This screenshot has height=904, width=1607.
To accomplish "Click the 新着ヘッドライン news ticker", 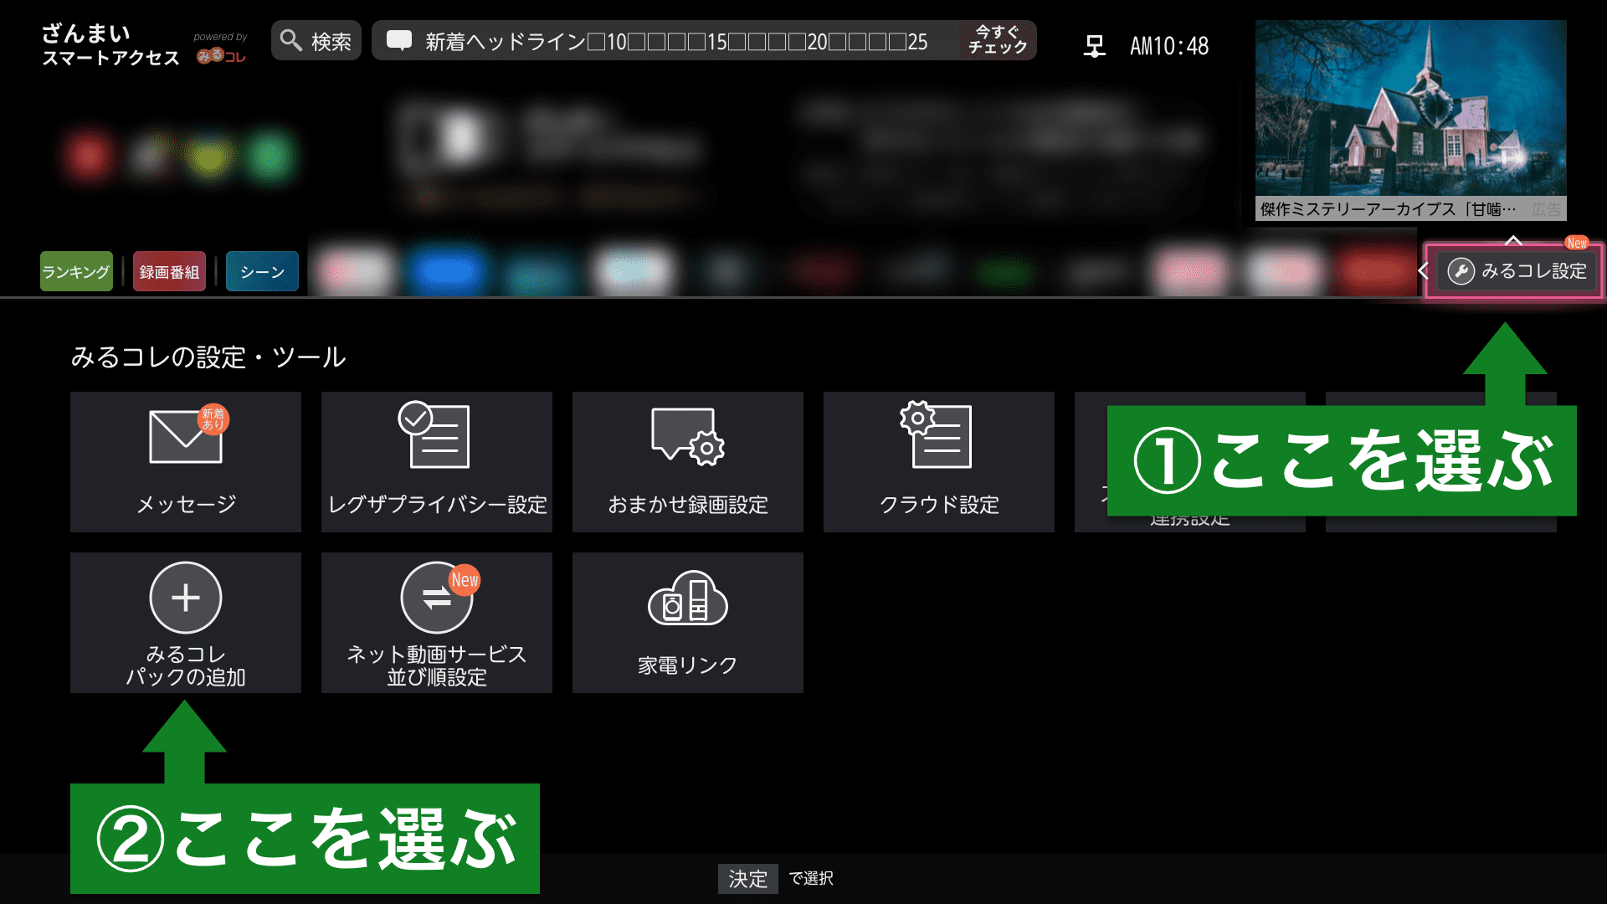I will 670,41.
